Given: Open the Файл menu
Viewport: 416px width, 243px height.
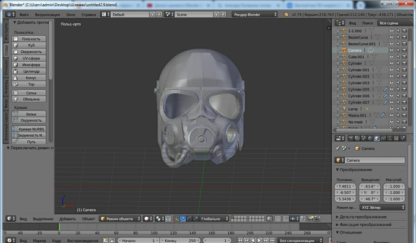Looking at the screenshot, I should click(x=23, y=14).
